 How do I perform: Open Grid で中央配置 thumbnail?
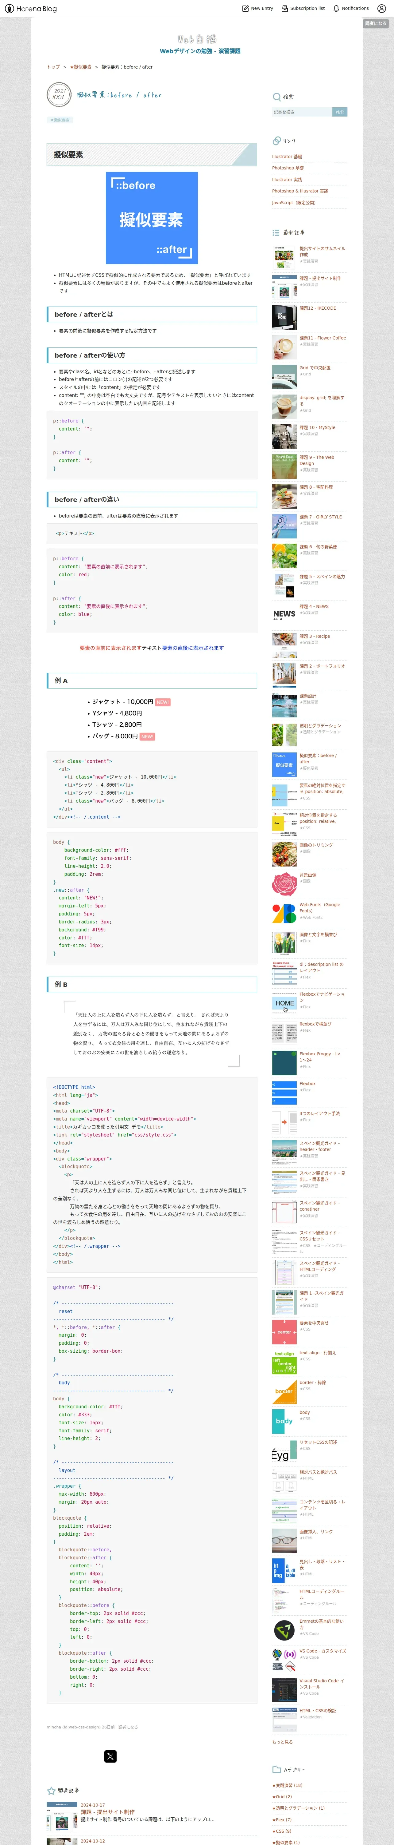(284, 376)
